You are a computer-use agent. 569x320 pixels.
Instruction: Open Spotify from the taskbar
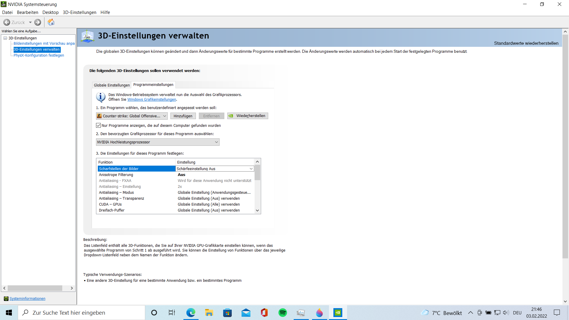tap(282, 313)
